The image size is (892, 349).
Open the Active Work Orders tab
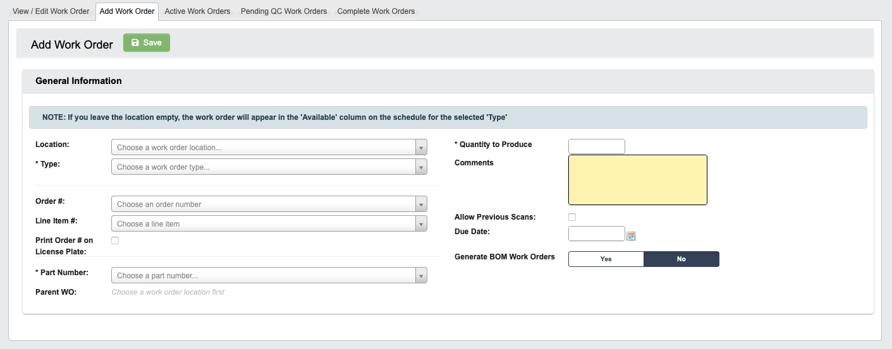pyautogui.click(x=197, y=11)
